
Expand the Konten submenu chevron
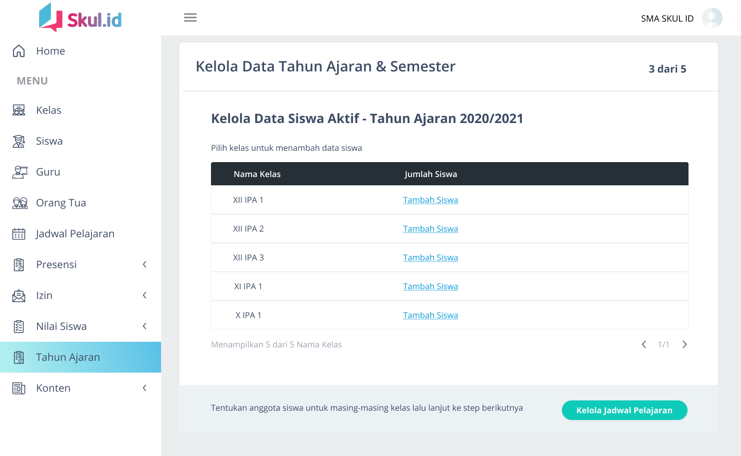[x=145, y=388]
